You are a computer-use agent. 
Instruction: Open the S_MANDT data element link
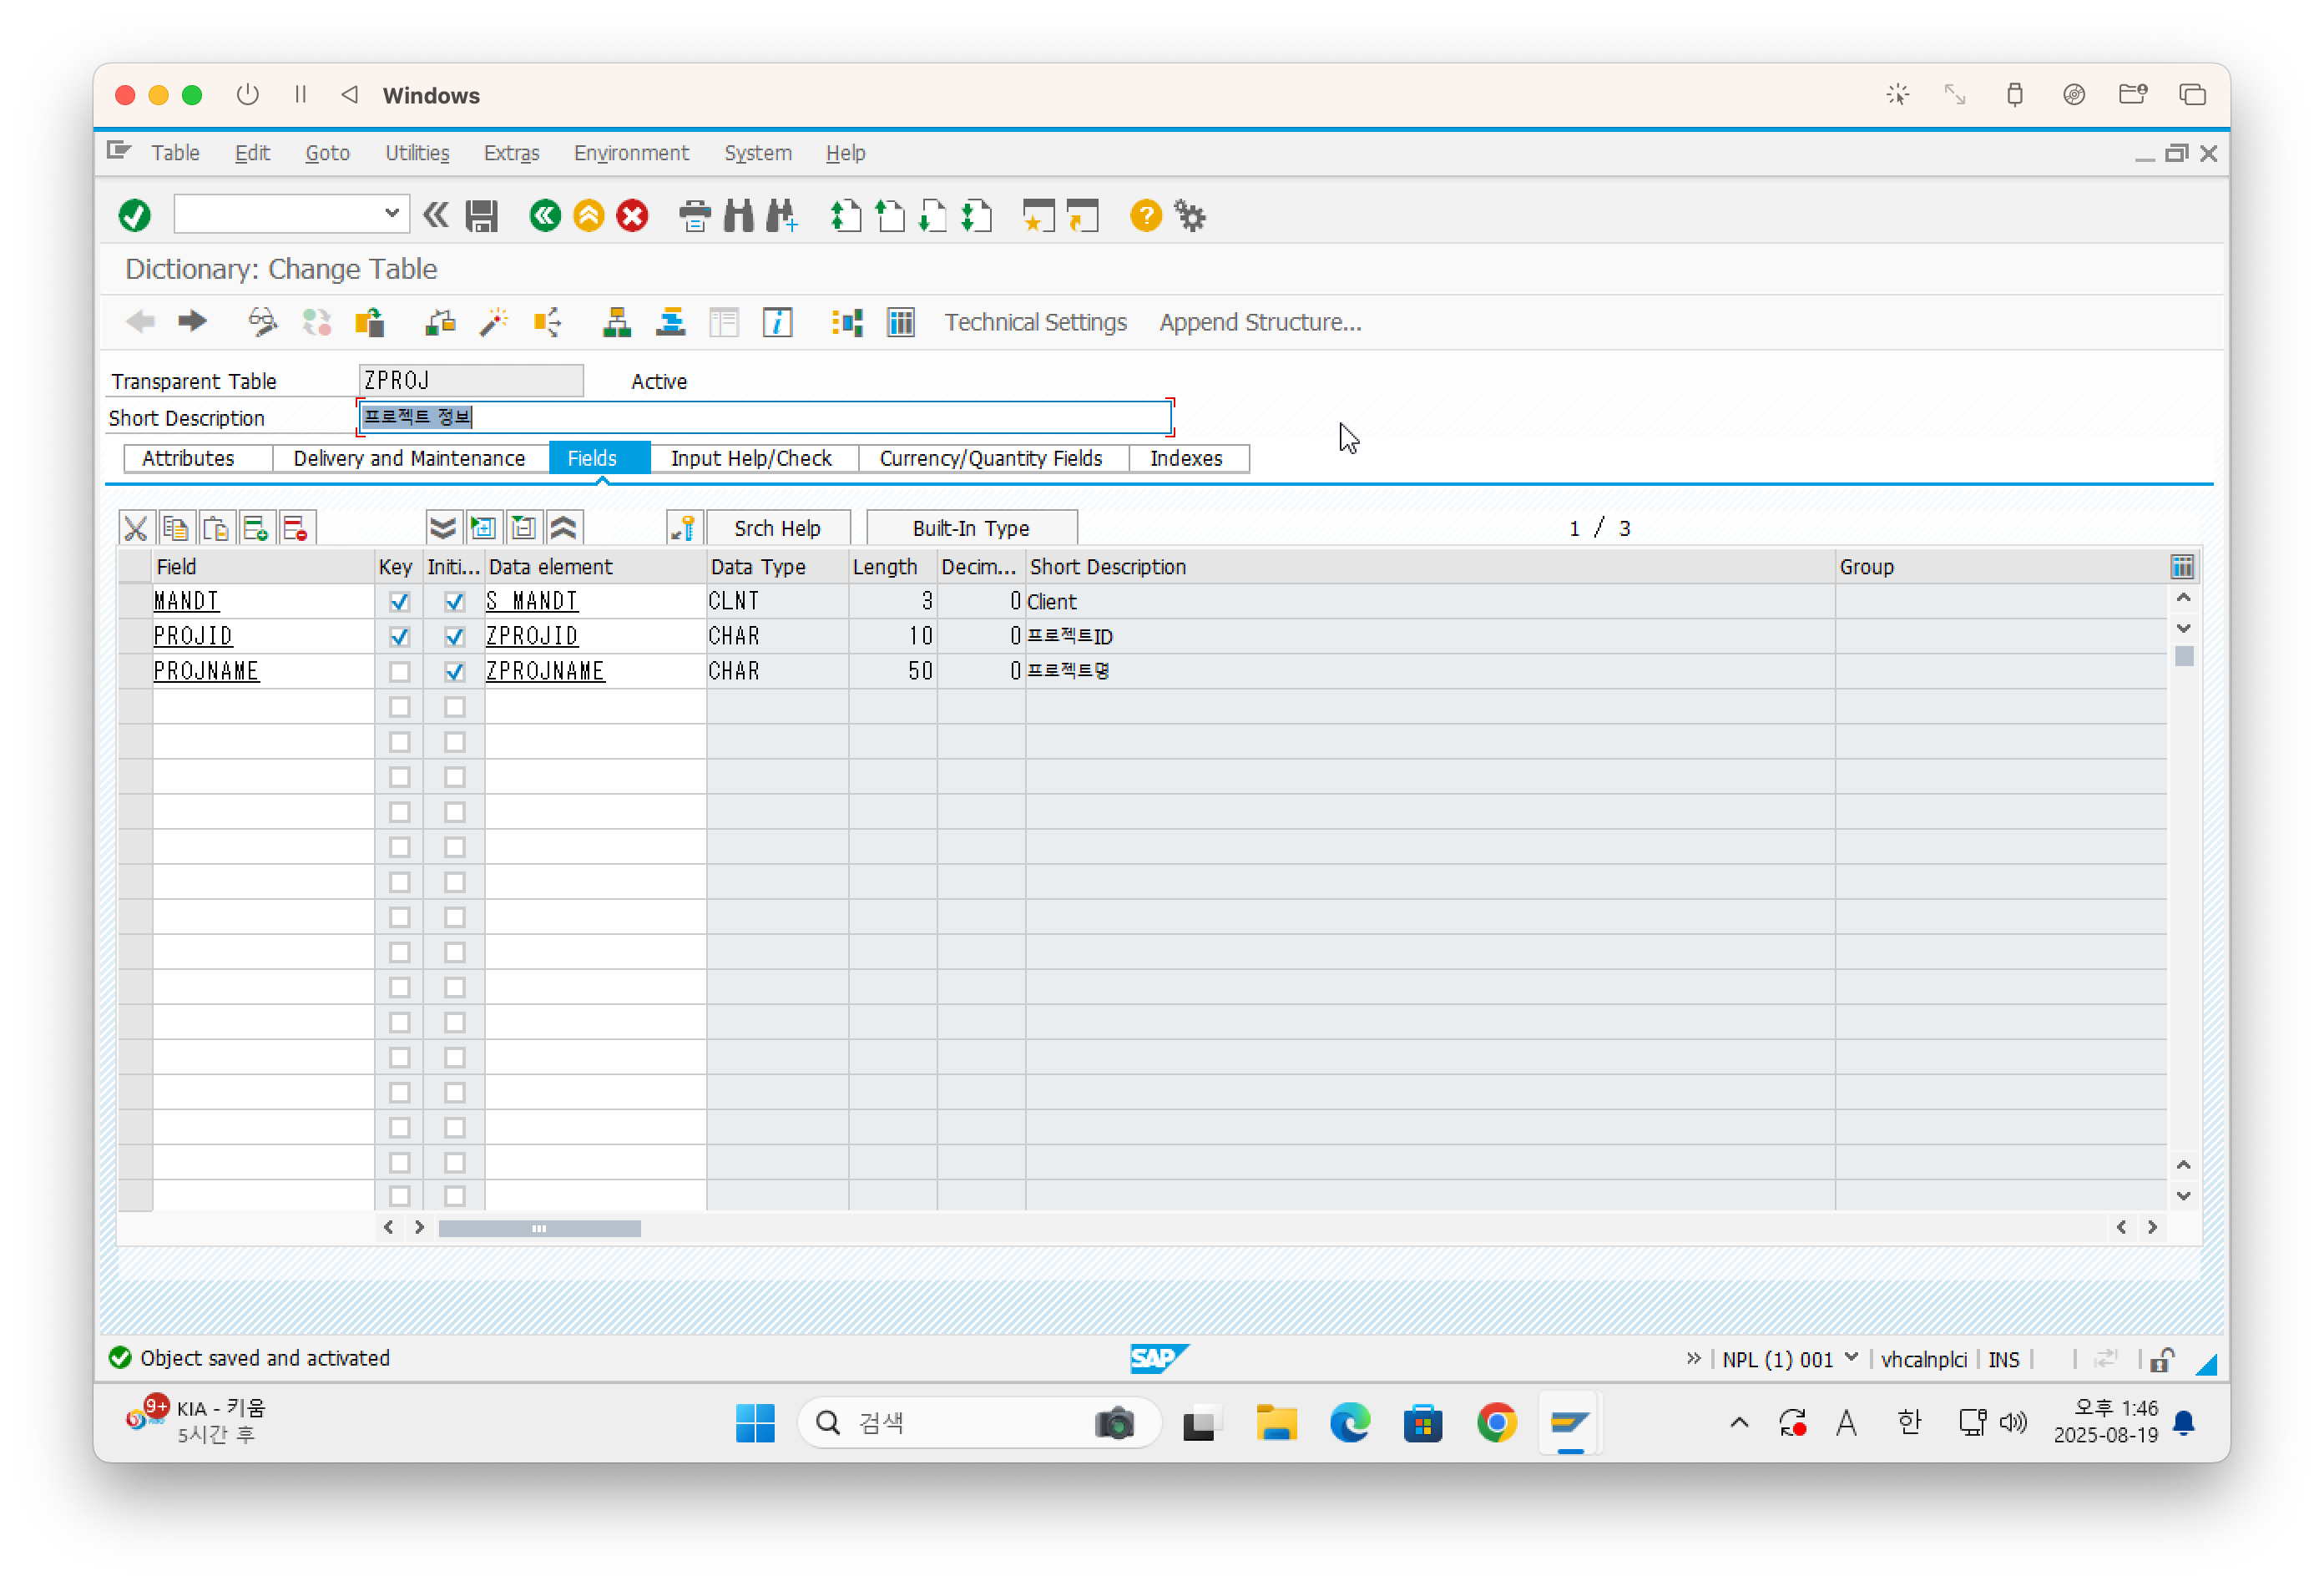point(532,602)
